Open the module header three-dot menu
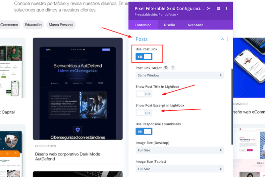 [227, 9]
